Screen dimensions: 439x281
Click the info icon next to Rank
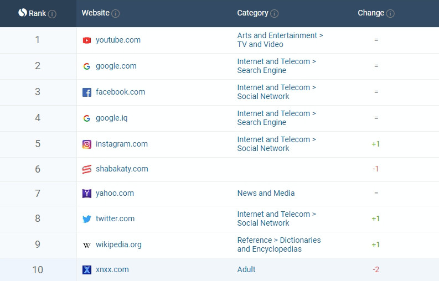click(x=52, y=14)
